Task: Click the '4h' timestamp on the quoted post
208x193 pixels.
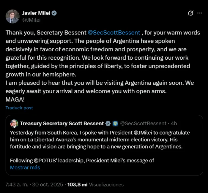Action: 174,124
